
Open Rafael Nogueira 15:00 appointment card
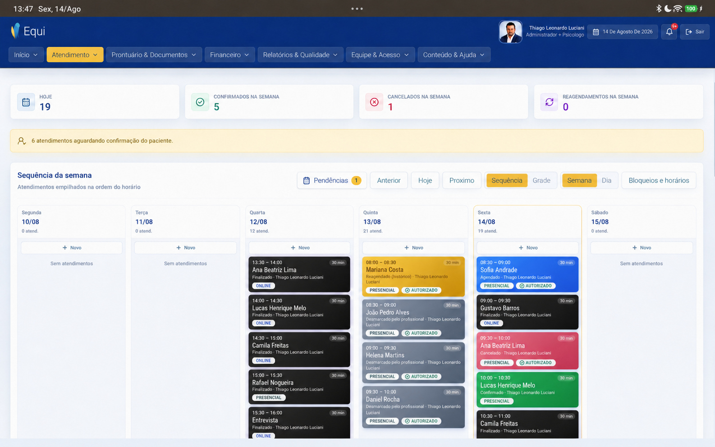(x=299, y=387)
